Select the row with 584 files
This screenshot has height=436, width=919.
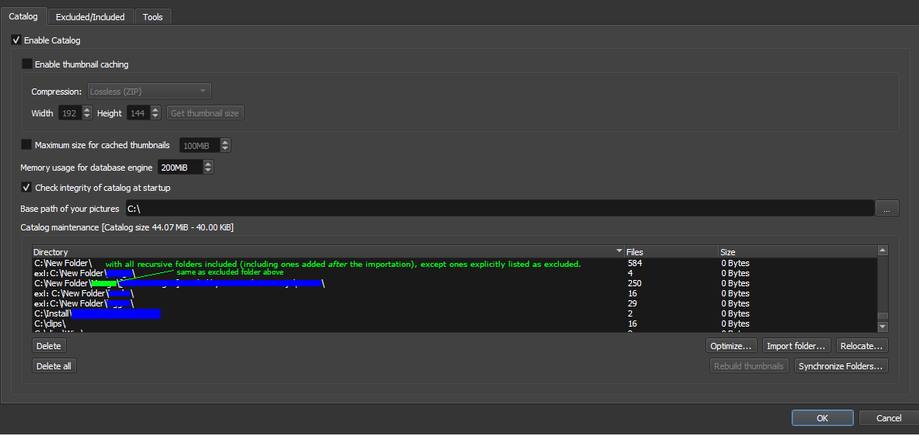coord(454,263)
